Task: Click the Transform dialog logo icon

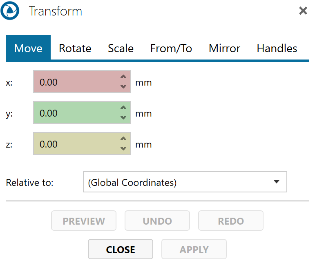Action: pyautogui.click(x=10, y=11)
